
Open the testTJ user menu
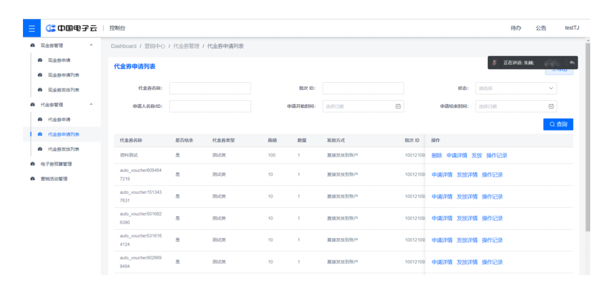click(x=572, y=28)
